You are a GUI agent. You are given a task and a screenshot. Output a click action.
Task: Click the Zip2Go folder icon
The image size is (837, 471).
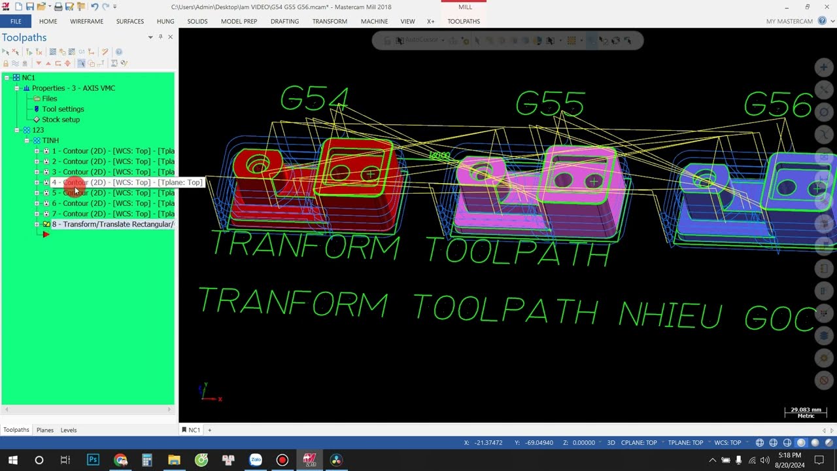click(x=81, y=7)
